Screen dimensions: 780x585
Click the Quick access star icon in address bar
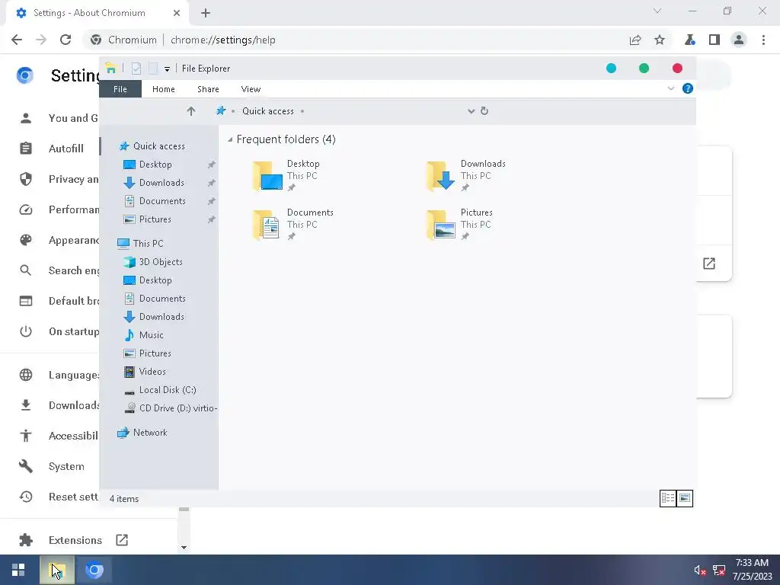click(x=221, y=110)
